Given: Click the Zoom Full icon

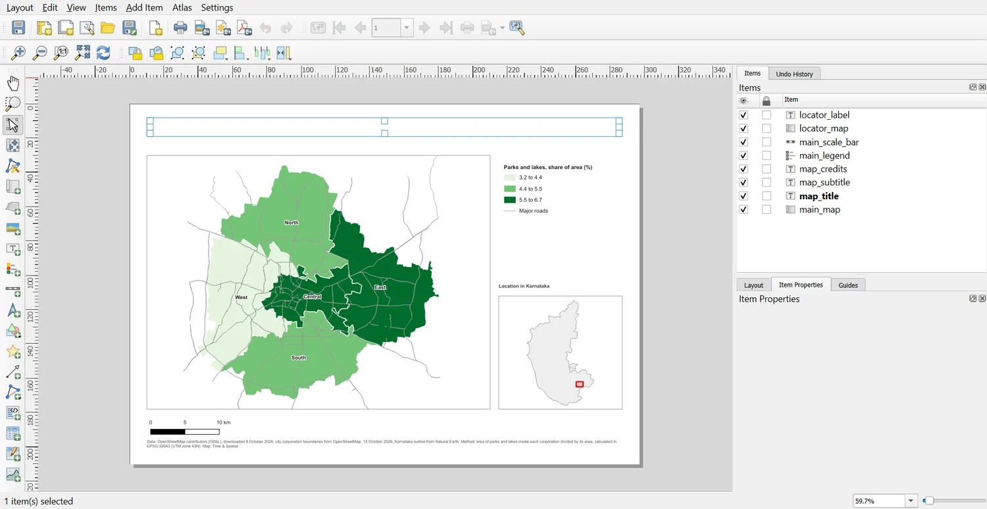Looking at the screenshot, I should point(82,53).
